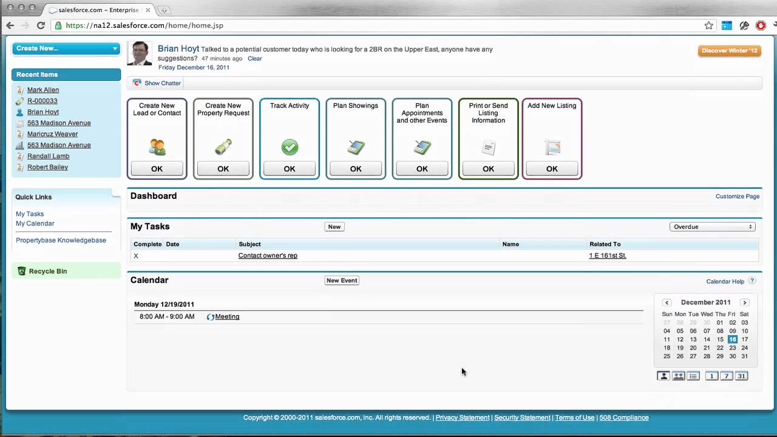Image resolution: width=777 pixels, height=437 pixels.
Task: Open a new browser tab
Action: click(x=164, y=10)
